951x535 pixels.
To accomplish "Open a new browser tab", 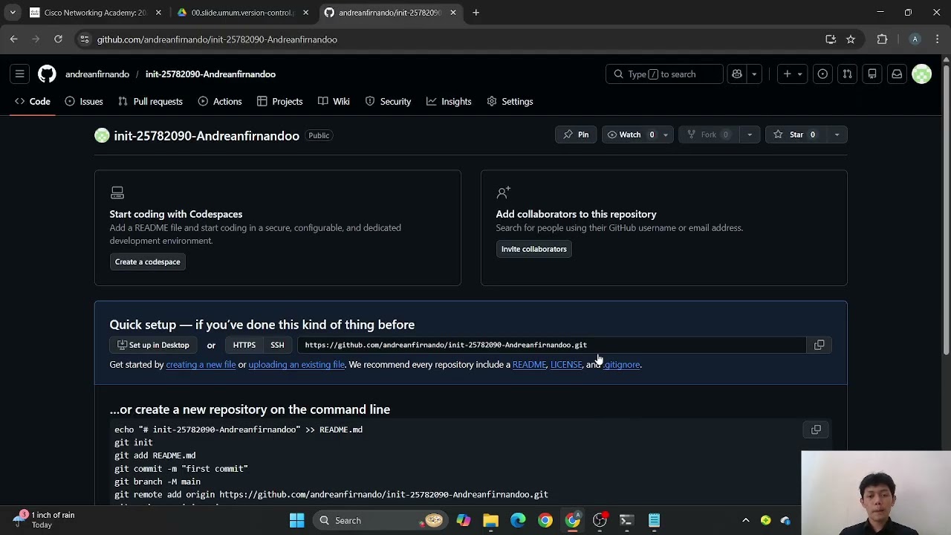I will pos(476,13).
